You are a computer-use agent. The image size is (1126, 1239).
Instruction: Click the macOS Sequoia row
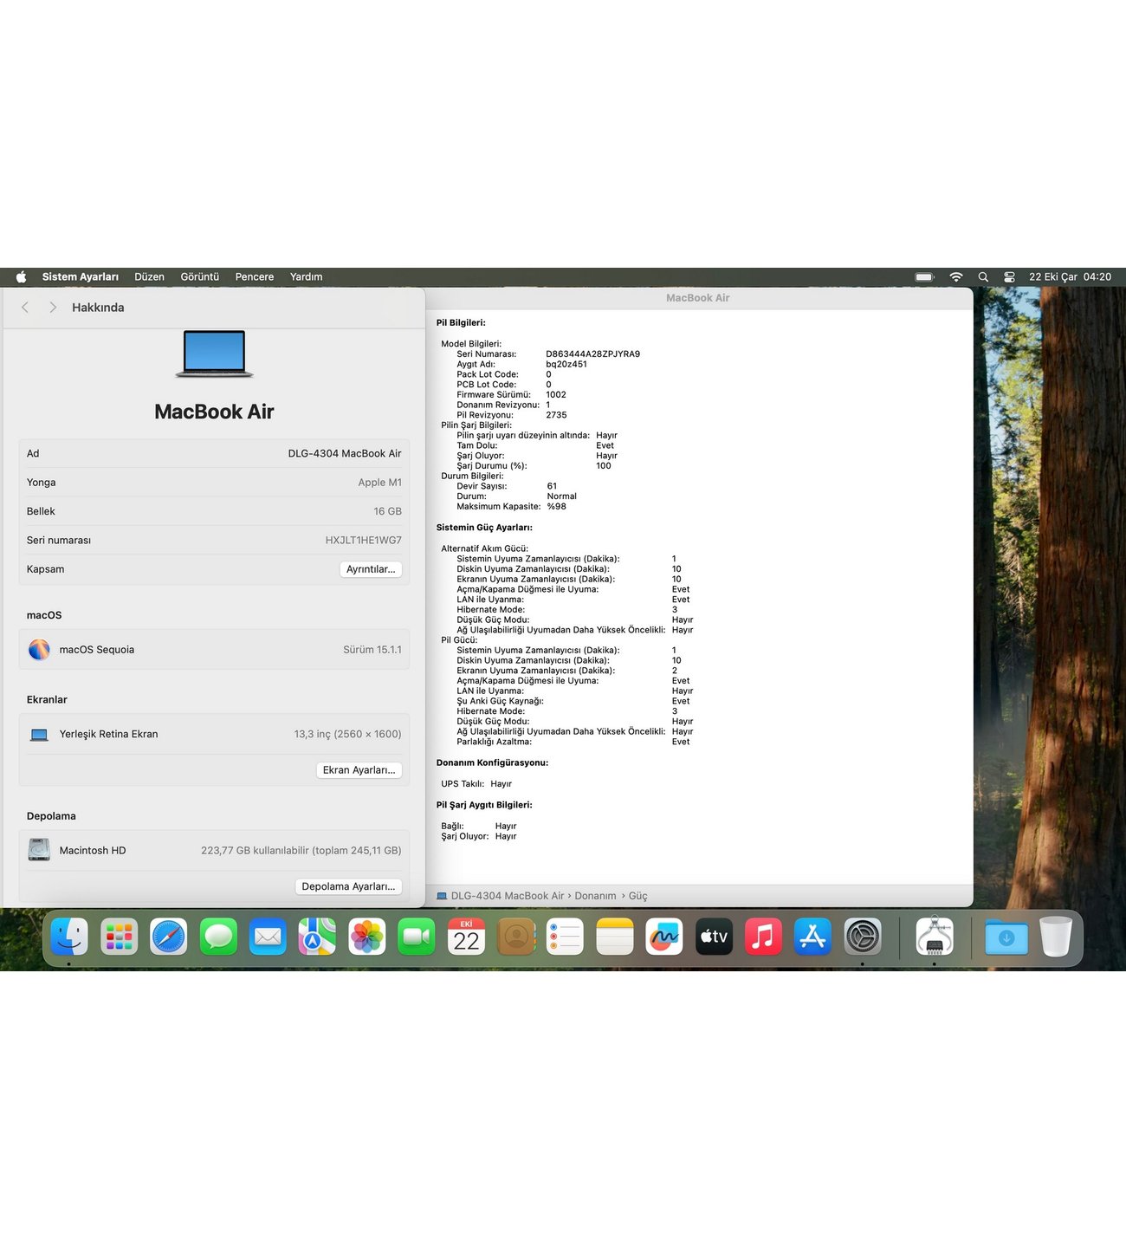click(214, 650)
